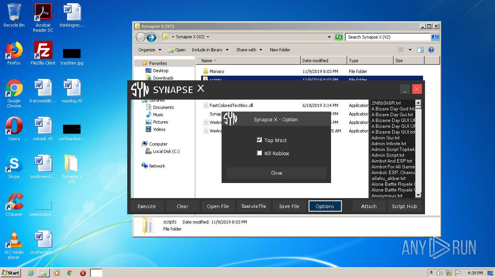Select Aimbot And ESP.txt script
Image resolution: width=495 pixels, height=278 pixels.
point(393,161)
